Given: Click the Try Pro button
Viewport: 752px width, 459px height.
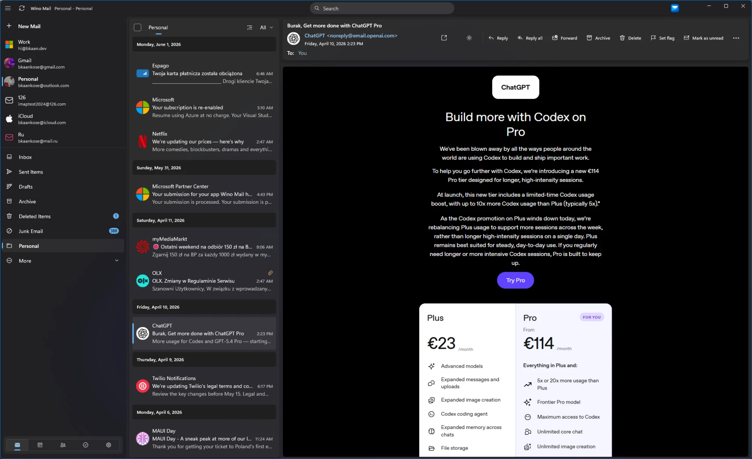Looking at the screenshot, I should 515,280.
